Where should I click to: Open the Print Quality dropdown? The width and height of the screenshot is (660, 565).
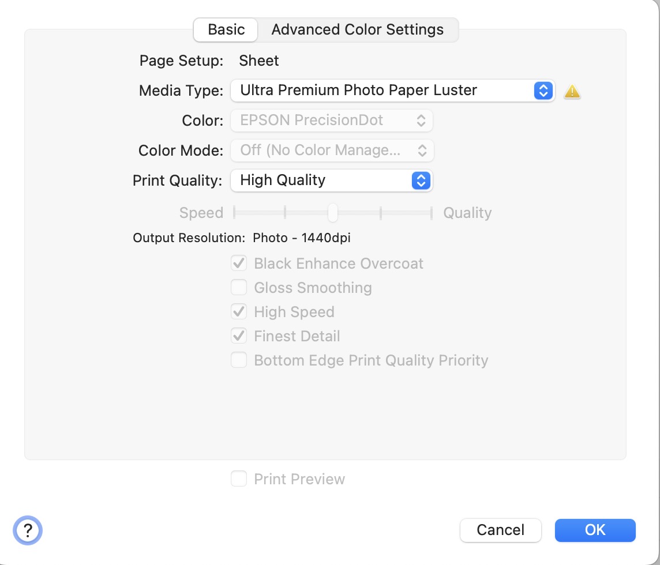332,180
